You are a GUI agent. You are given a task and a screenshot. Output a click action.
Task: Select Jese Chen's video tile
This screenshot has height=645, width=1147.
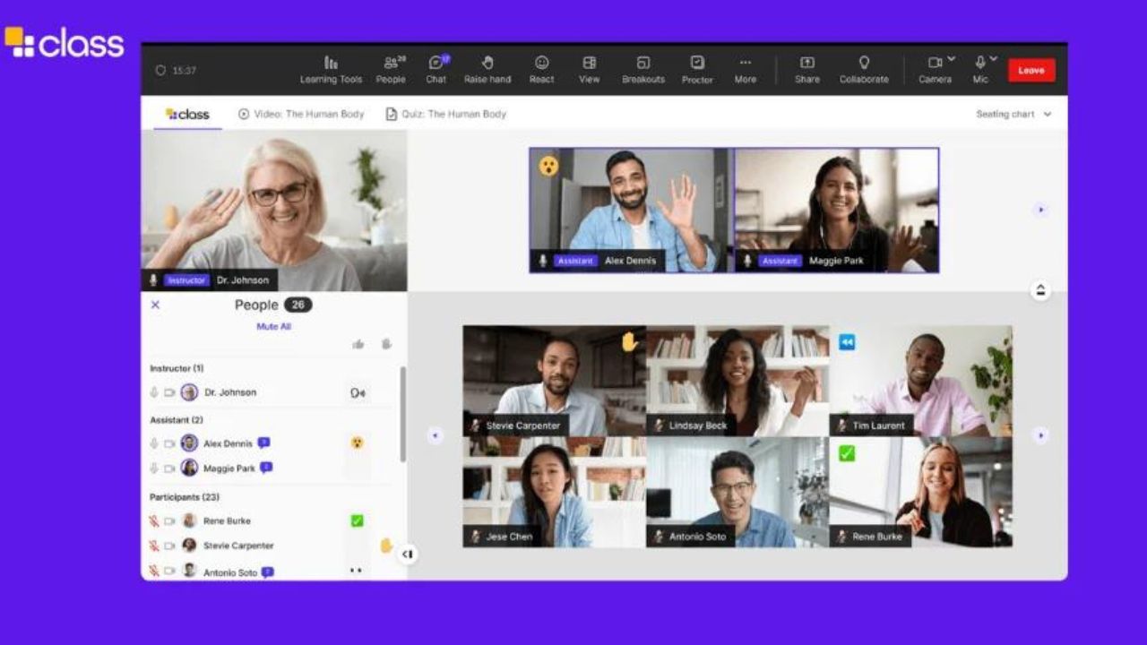pyautogui.click(x=554, y=492)
